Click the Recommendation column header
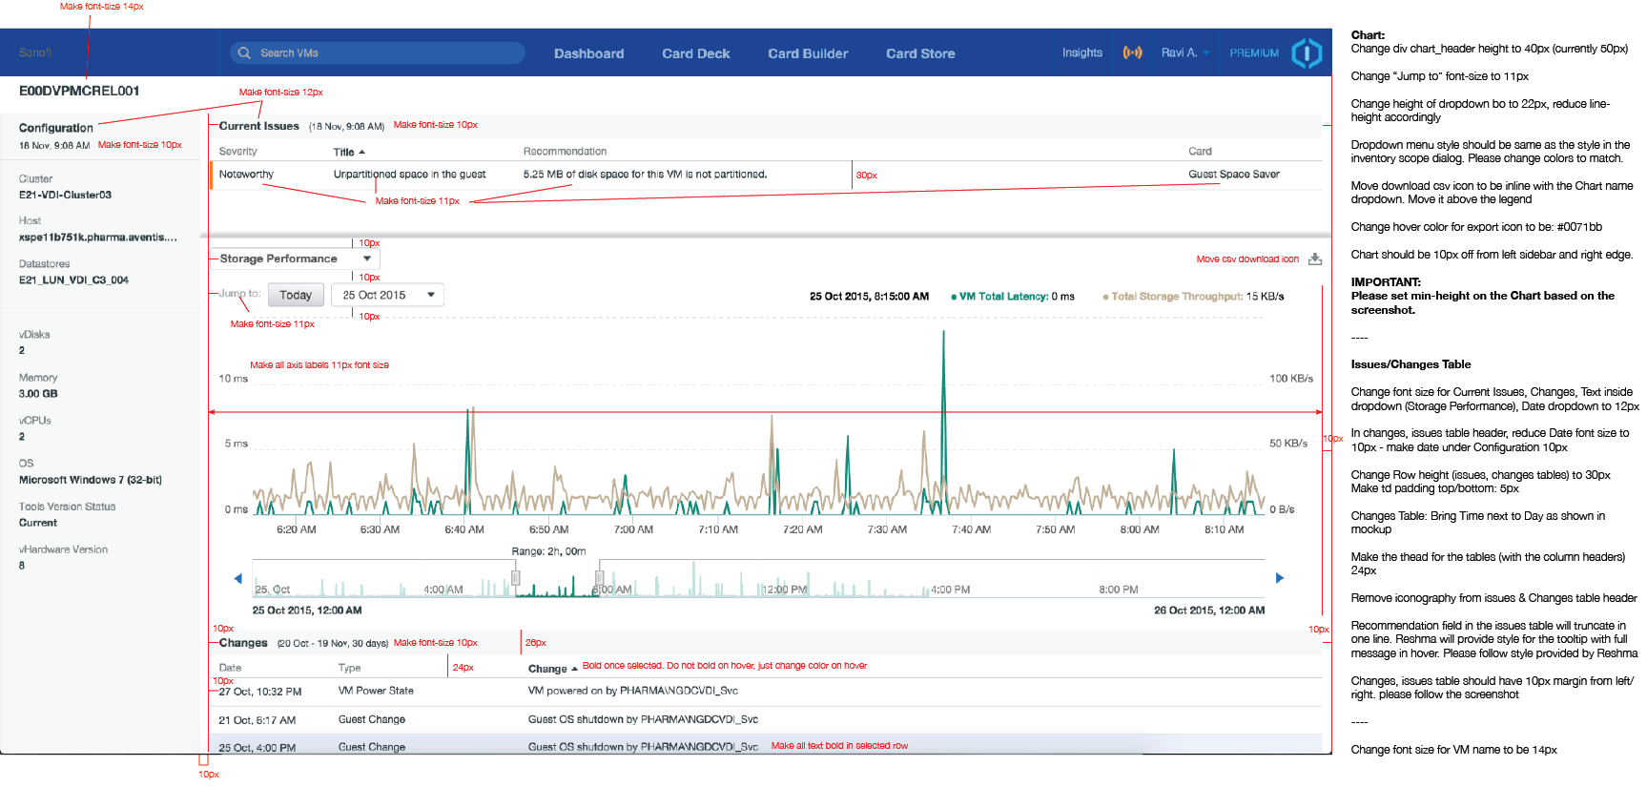This screenshot has width=1647, height=787. coord(565,152)
